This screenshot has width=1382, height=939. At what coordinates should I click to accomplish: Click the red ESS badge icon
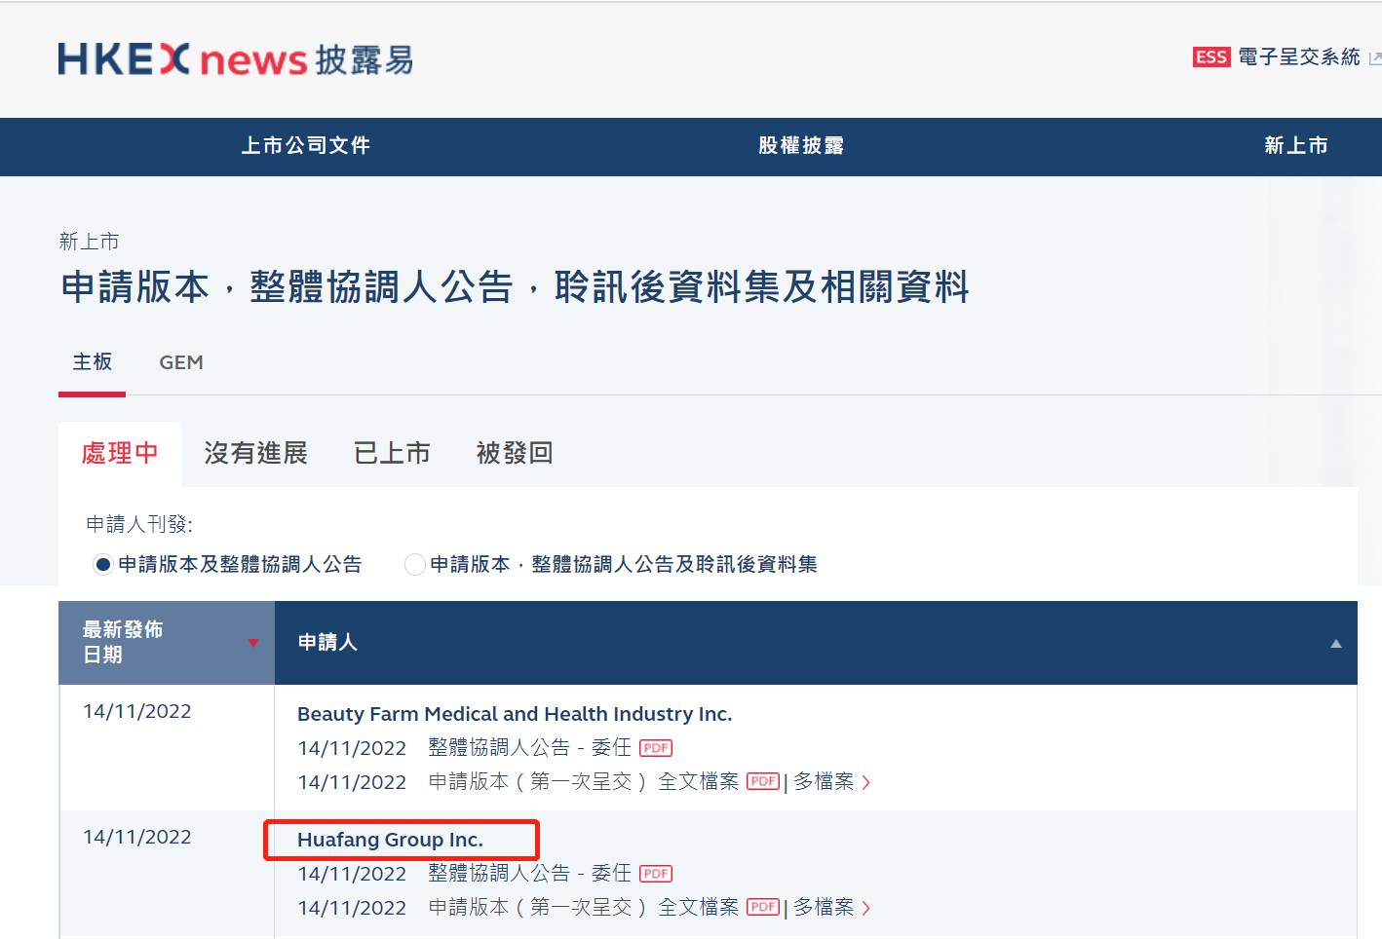click(x=1211, y=57)
